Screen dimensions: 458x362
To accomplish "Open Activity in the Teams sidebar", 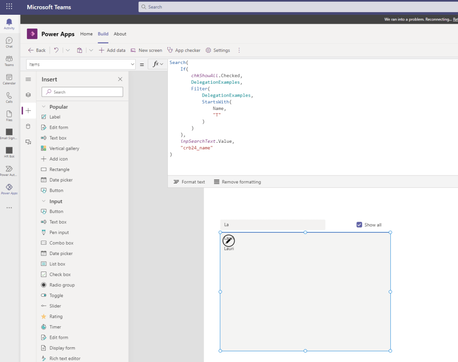I will coord(9,24).
